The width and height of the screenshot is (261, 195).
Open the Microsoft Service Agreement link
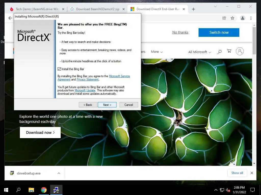click(119, 76)
